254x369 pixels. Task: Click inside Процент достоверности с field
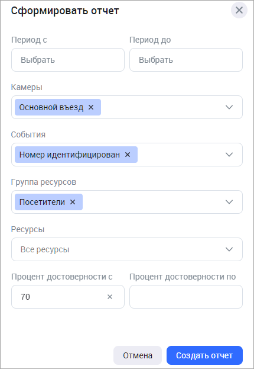click(61, 297)
